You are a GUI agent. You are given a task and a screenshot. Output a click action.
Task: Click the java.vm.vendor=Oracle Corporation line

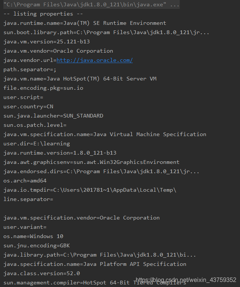tap(58, 51)
